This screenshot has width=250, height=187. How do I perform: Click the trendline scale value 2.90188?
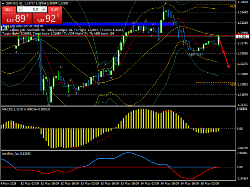[242, 153]
